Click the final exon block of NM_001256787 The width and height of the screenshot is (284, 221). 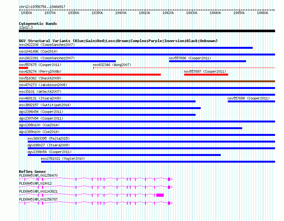[169, 203]
